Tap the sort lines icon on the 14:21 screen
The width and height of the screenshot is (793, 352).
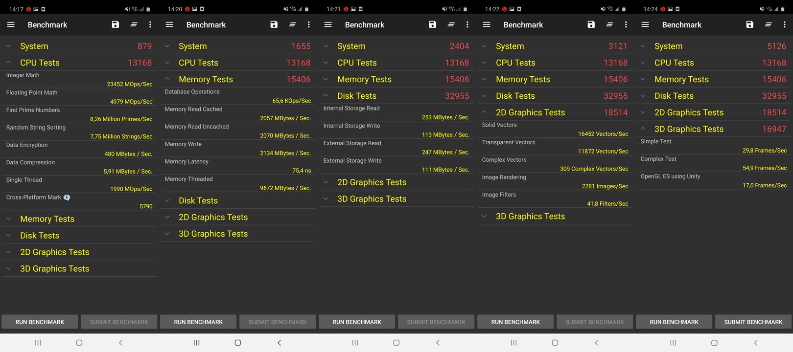451,24
